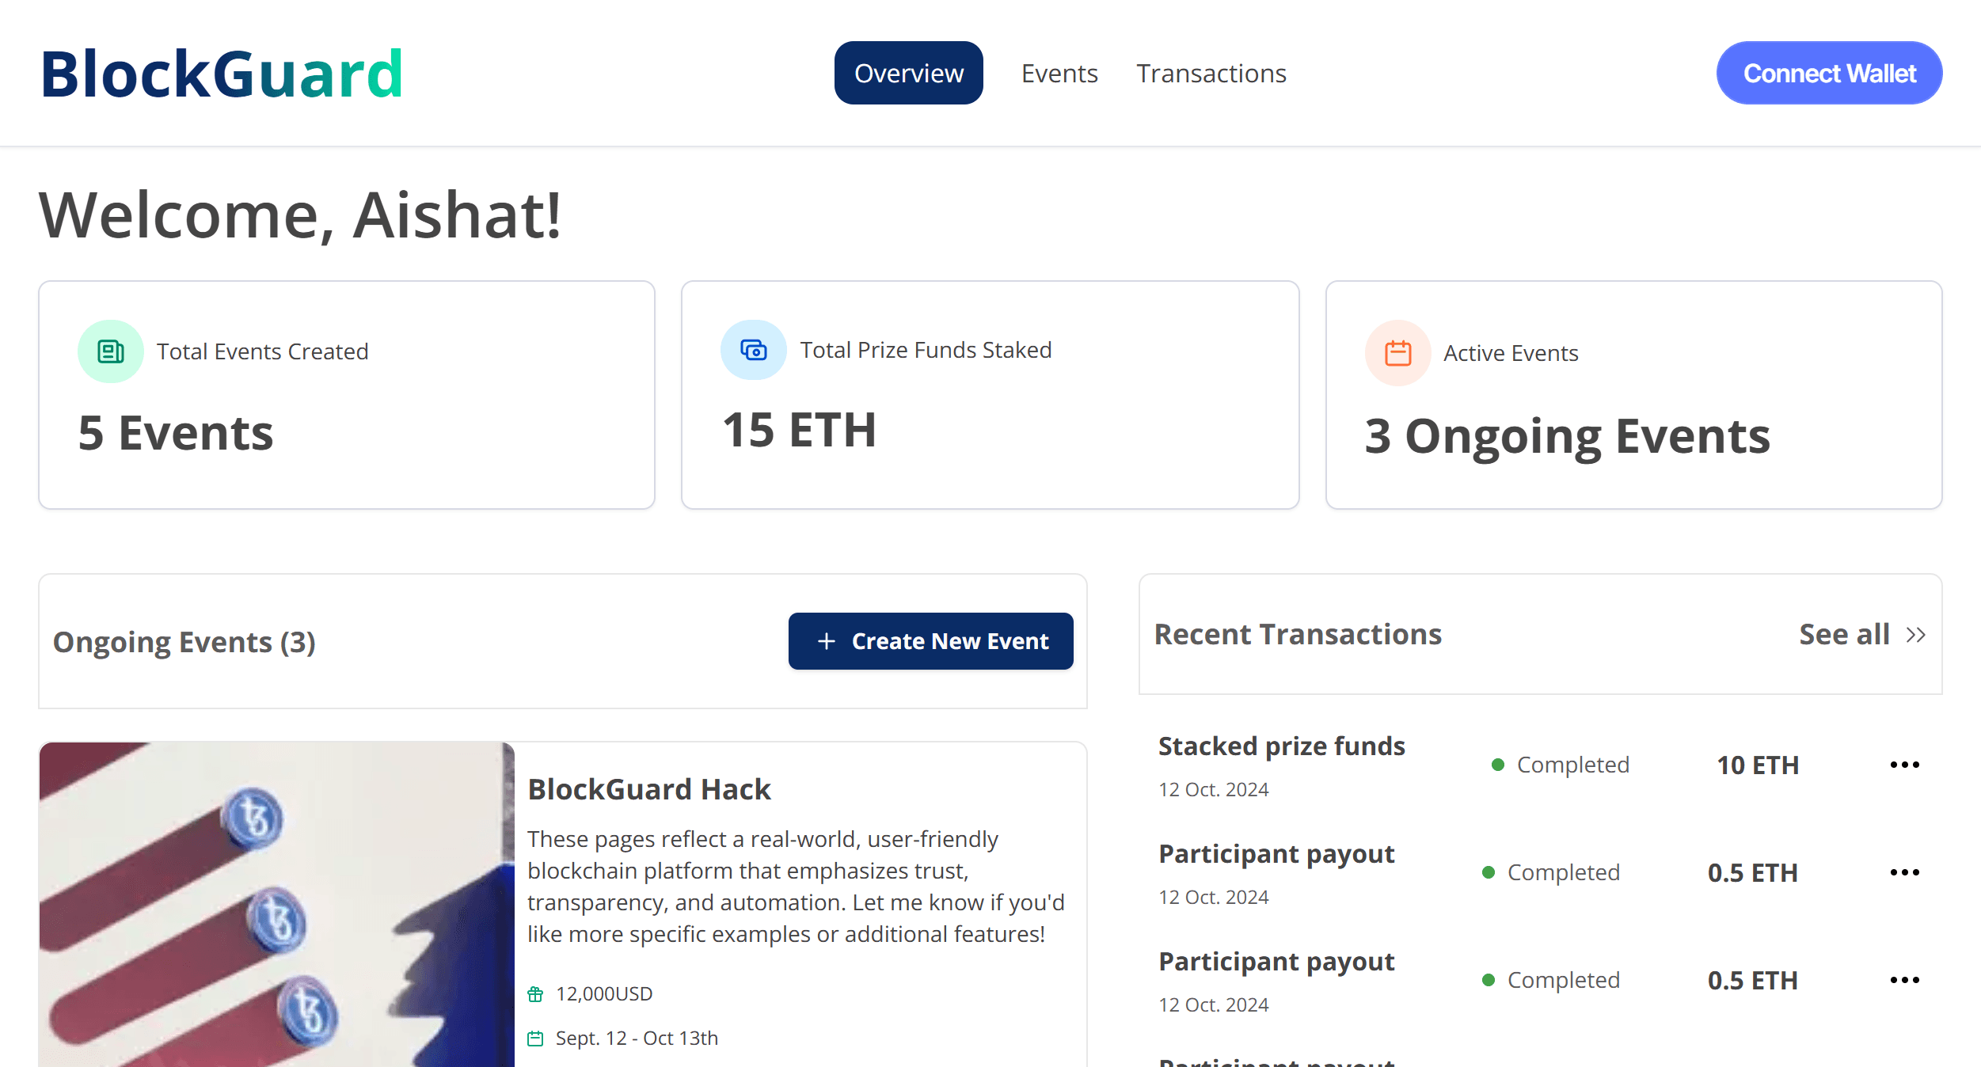Open options menu for Stacked prize funds
Viewport: 1981px width, 1067px height.
1904,765
